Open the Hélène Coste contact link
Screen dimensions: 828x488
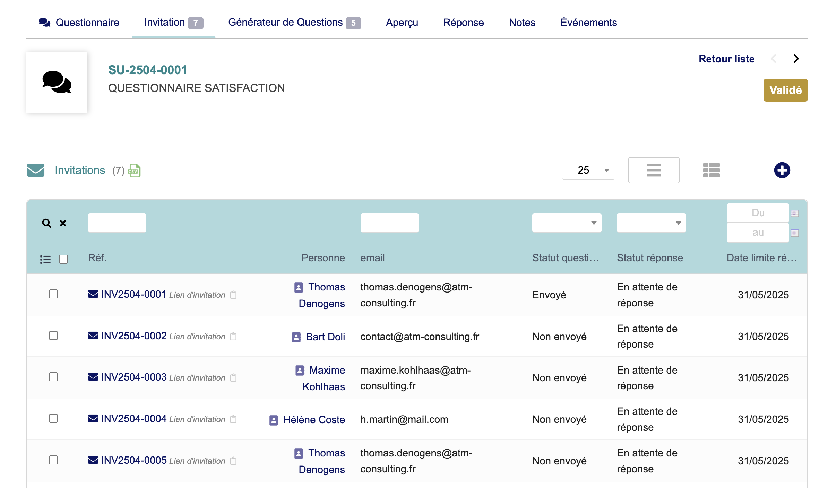click(314, 420)
